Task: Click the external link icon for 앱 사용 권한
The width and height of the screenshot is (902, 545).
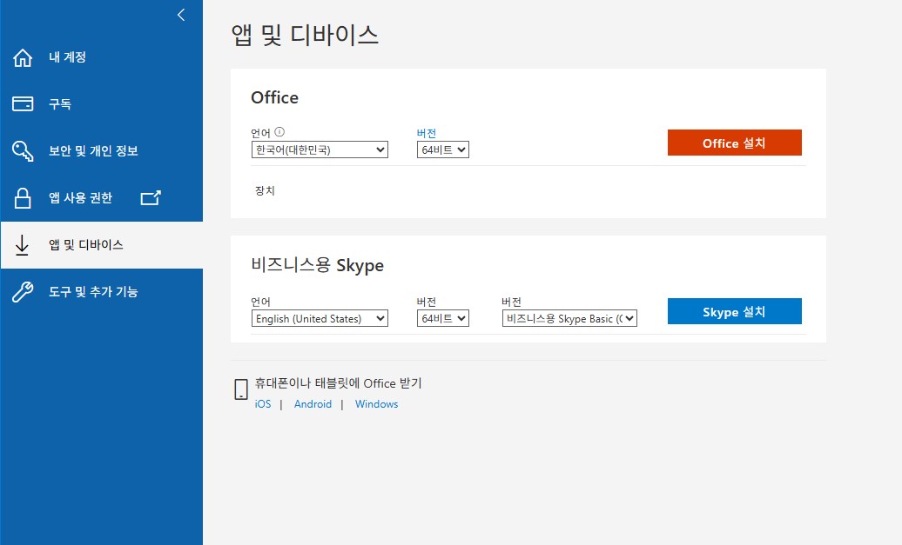Action: point(151,198)
